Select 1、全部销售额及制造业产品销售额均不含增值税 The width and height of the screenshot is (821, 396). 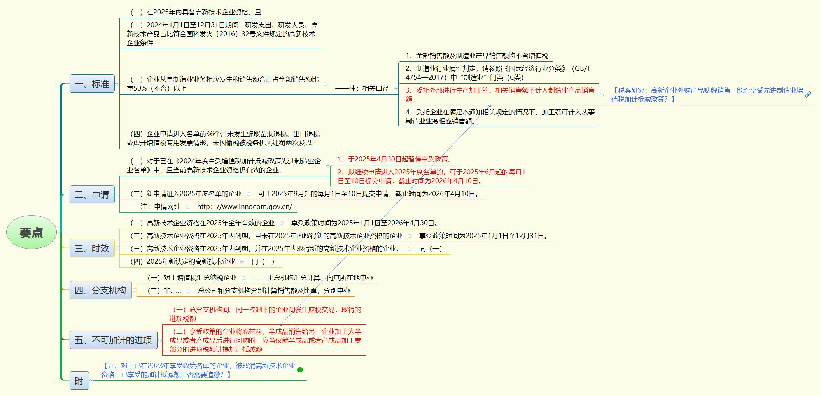point(477,56)
